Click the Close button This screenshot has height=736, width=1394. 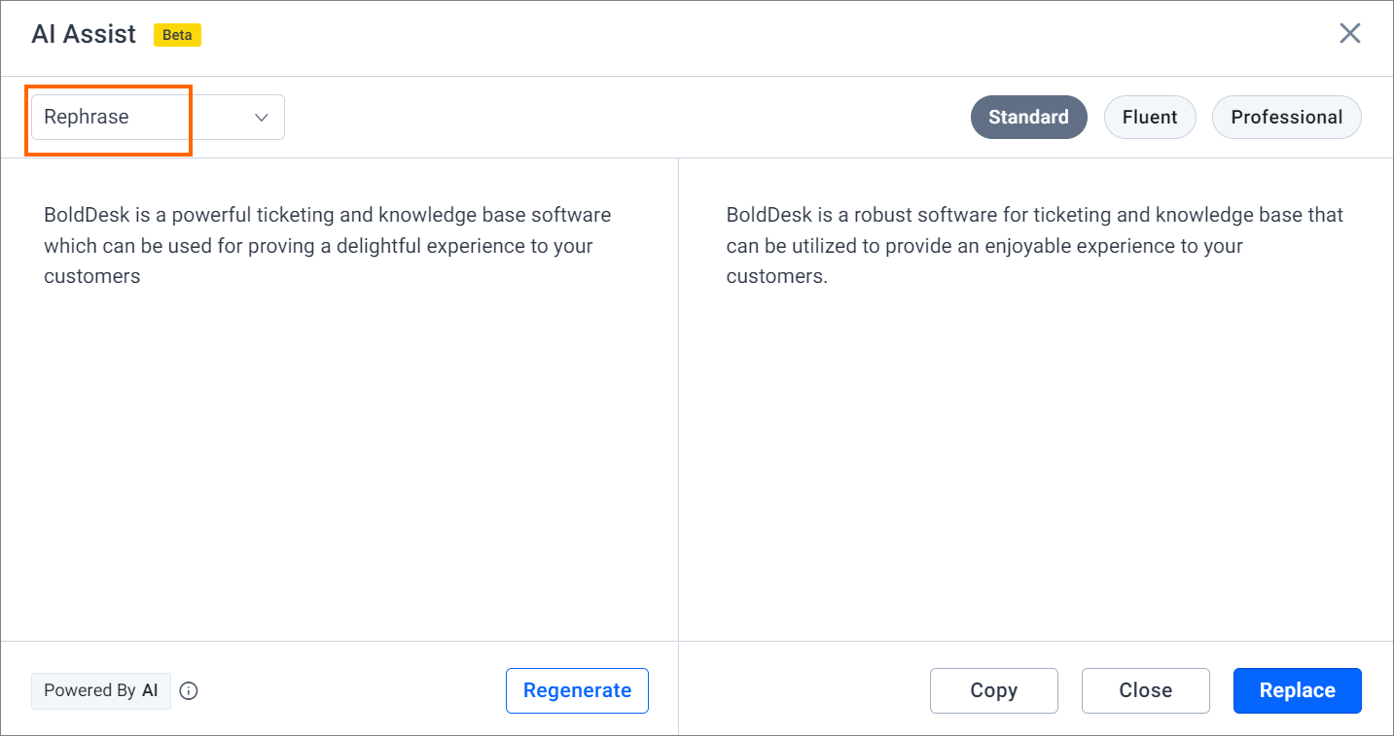click(1145, 690)
